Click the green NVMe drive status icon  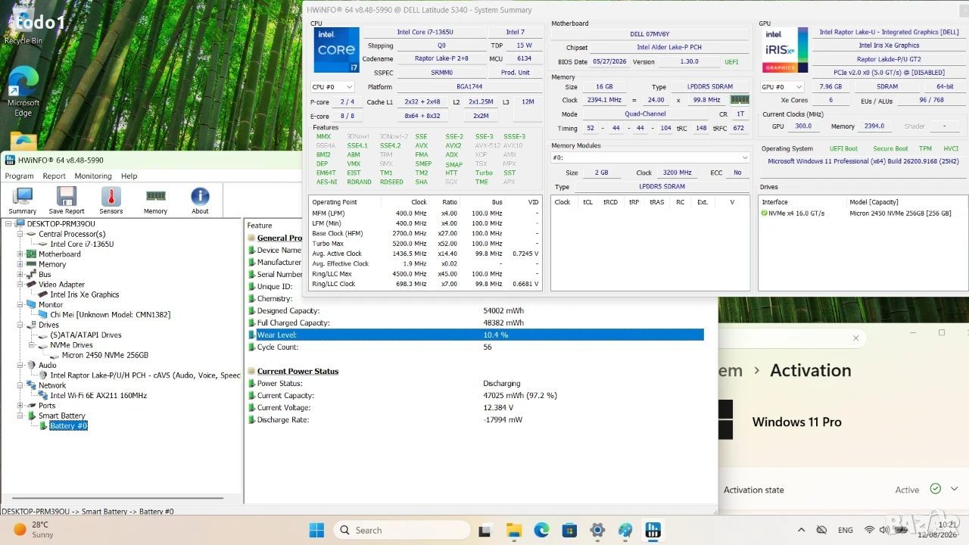tap(765, 213)
